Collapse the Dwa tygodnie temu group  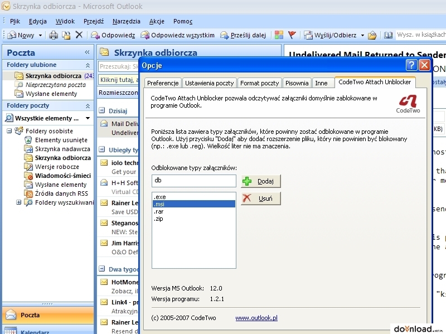click(101, 269)
